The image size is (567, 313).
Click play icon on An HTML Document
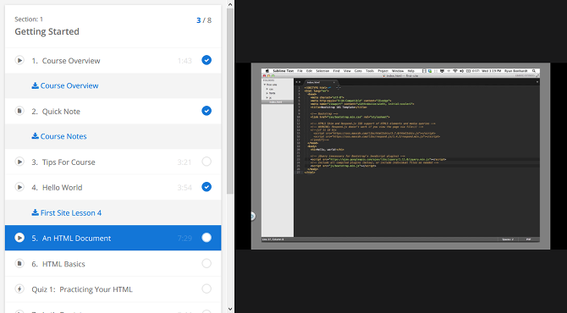click(19, 238)
